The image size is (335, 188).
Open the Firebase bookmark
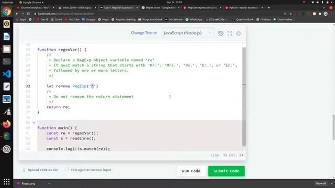click(x=263, y=19)
